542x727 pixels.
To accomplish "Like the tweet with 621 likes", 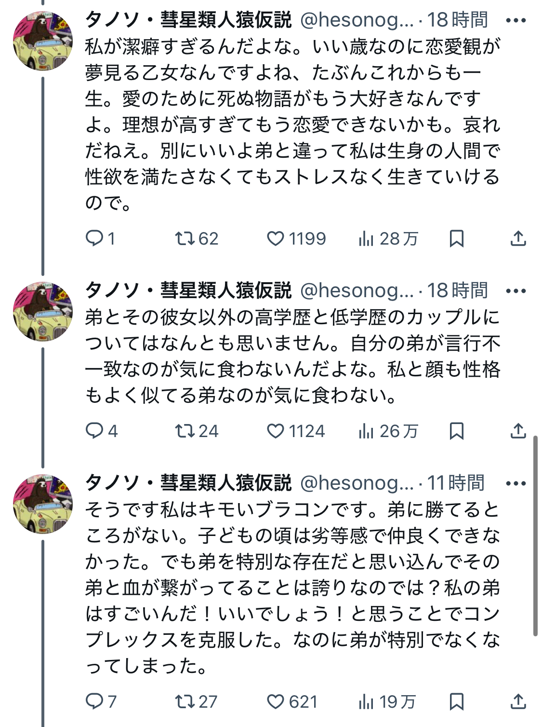I will 276,701.
